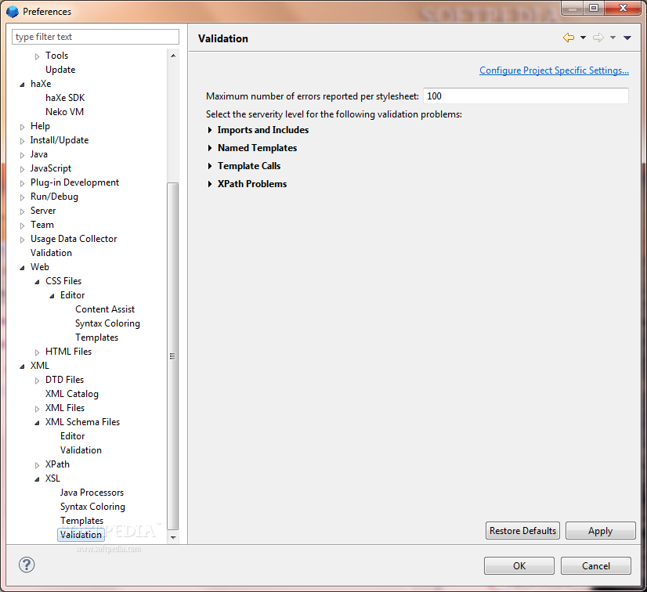
Task: Expand the Run/Debug tree node
Action: (x=22, y=197)
